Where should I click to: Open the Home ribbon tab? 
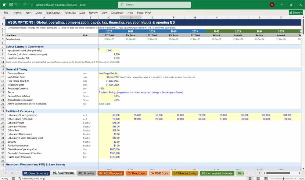click(17, 12)
